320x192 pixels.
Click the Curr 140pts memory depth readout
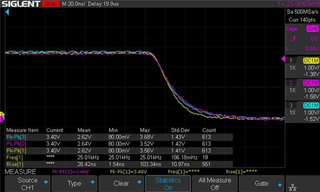point(302,20)
